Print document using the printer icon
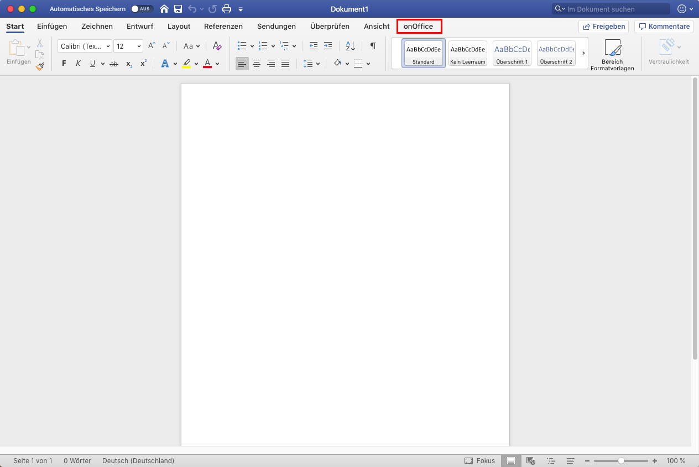 [x=226, y=9]
